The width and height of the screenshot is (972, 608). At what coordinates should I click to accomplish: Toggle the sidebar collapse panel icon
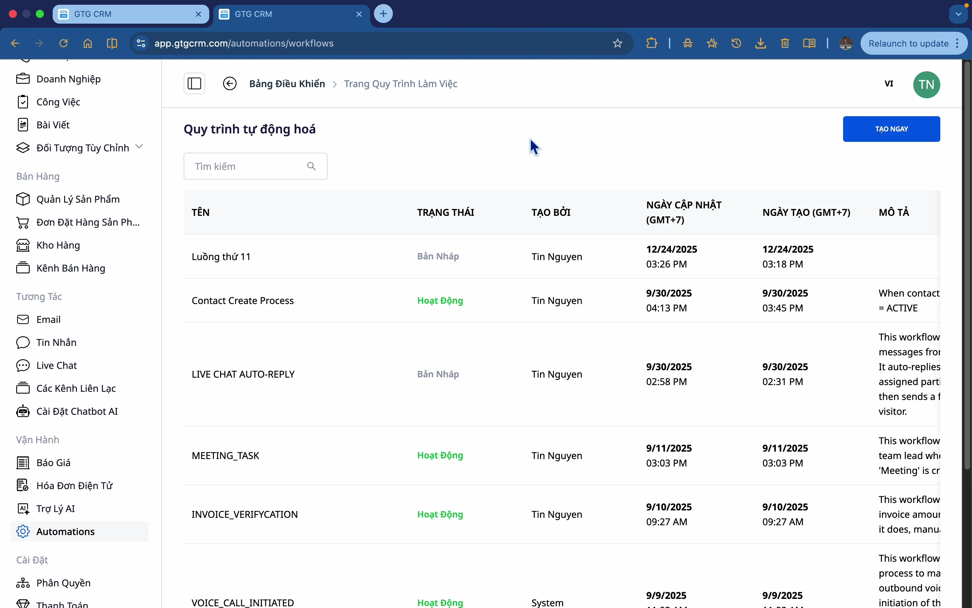coord(194,84)
